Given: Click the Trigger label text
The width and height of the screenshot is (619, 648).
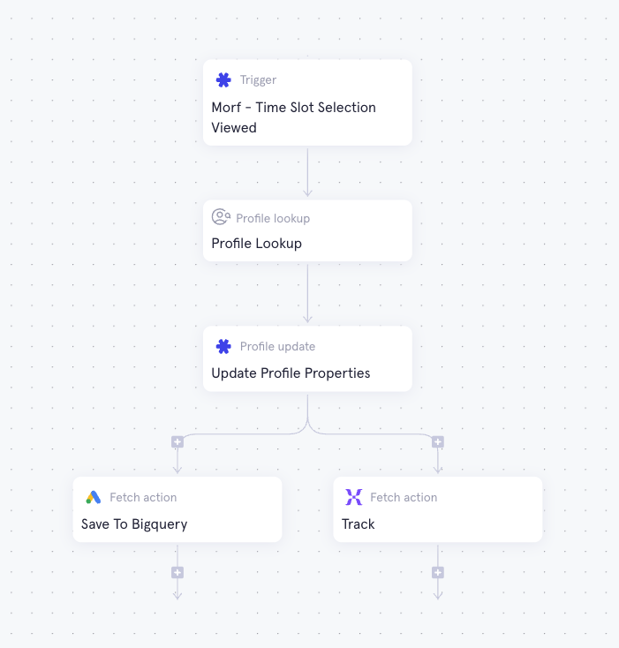Looking at the screenshot, I should pos(258,79).
